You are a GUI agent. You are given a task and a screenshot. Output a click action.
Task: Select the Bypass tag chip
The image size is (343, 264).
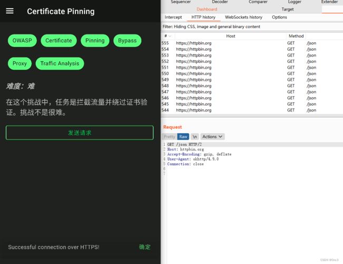pos(127,41)
